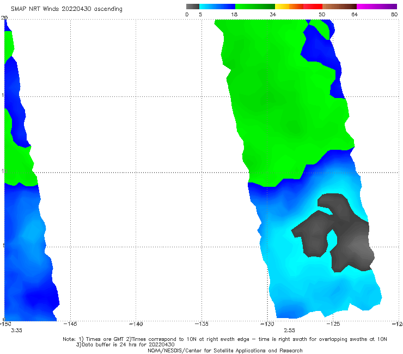This screenshot has height=354, width=403.
Task: Click the red segment before 50 on the color bar
Action: tap(313, 7)
